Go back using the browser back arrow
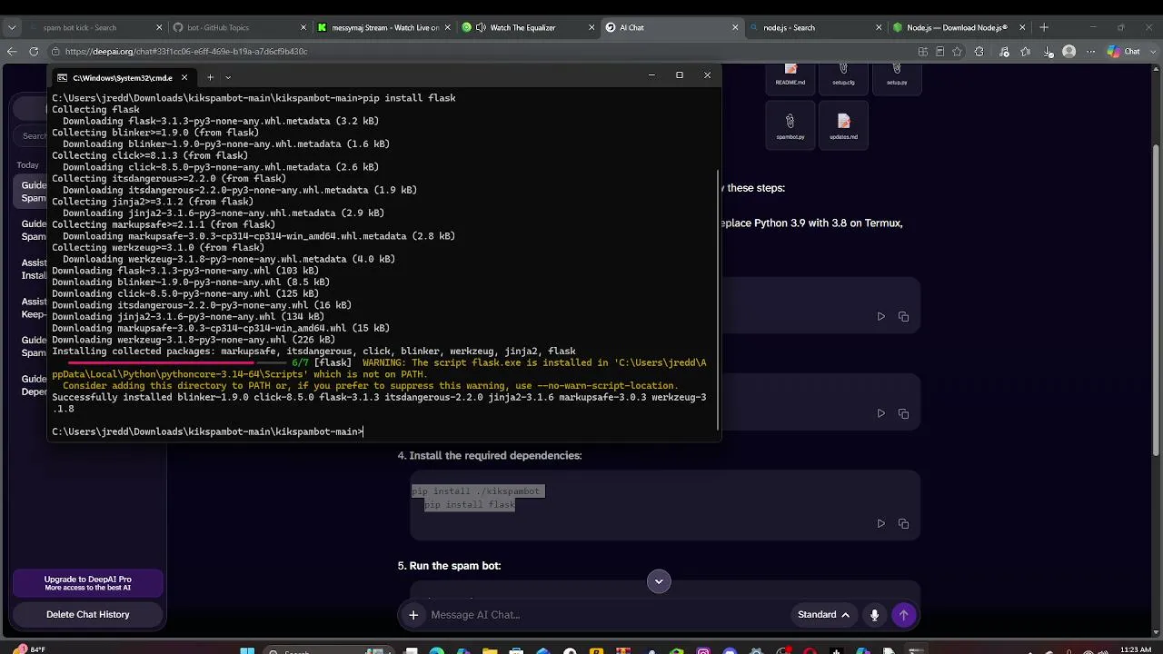The height and width of the screenshot is (654, 1163). click(12, 52)
